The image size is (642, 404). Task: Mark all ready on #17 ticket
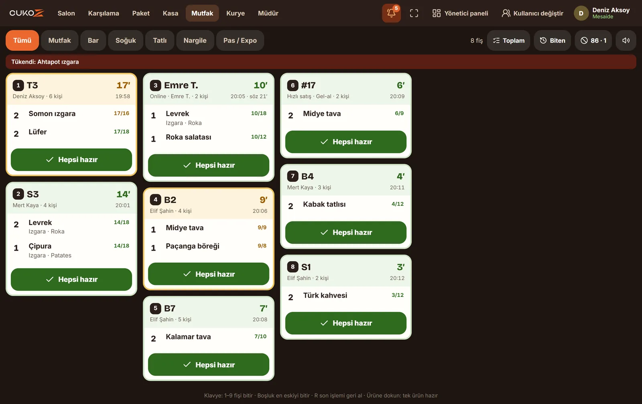click(346, 142)
